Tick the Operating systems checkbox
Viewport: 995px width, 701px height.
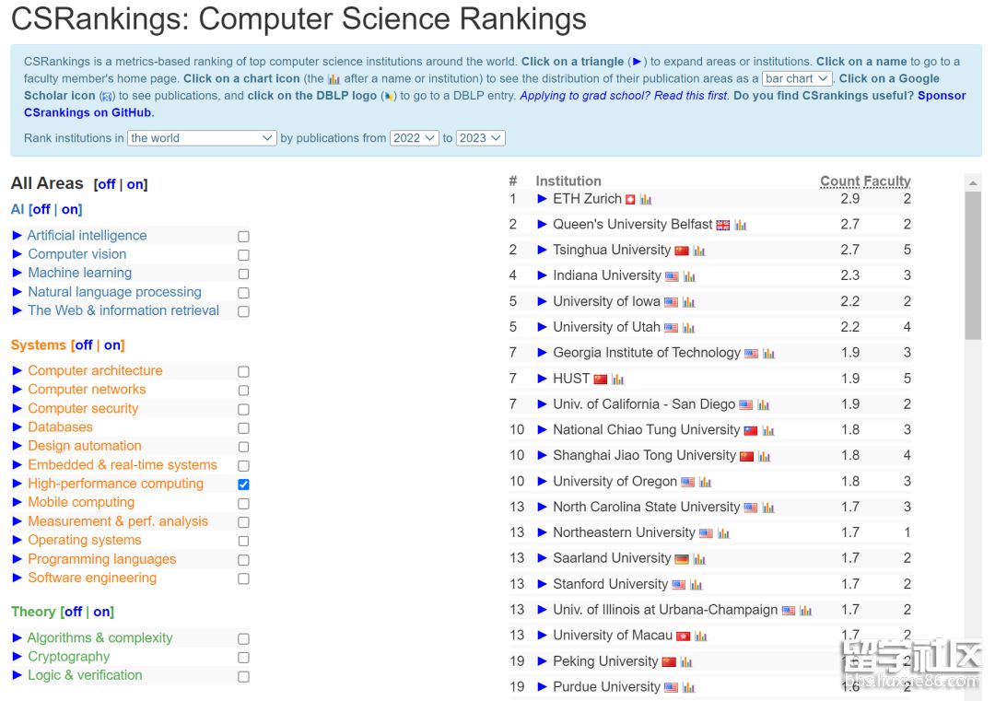click(x=243, y=541)
